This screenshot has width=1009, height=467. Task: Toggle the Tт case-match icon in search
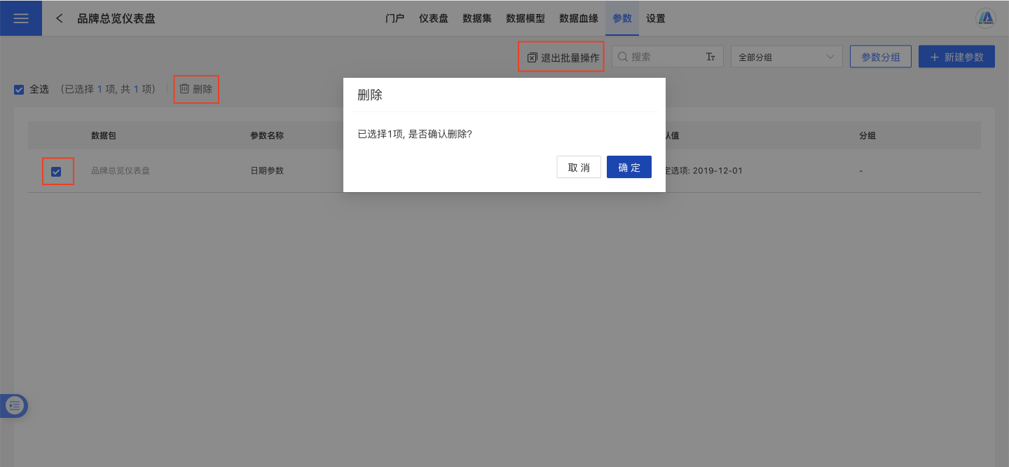coord(710,57)
